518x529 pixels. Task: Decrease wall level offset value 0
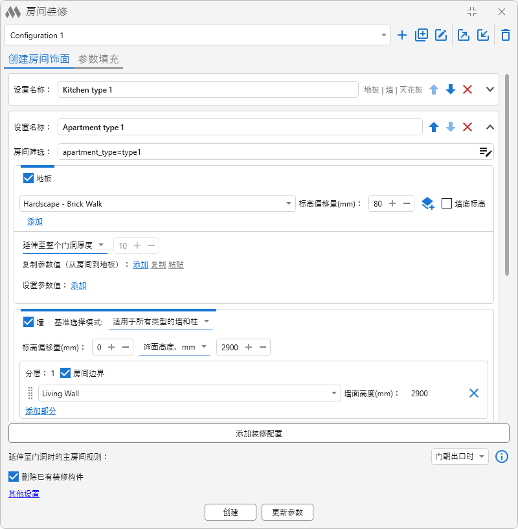tap(126, 347)
